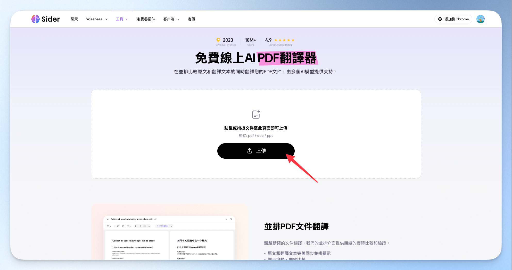Open the user profile avatar
Viewport: 512px width, 270px height.
pos(481,19)
